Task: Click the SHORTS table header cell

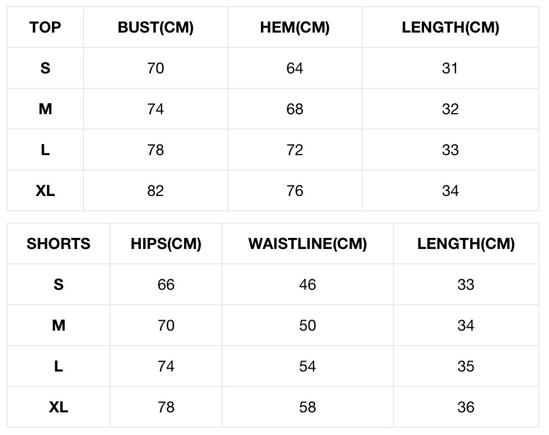Action: pyautogui.click(x=59, y=244)
